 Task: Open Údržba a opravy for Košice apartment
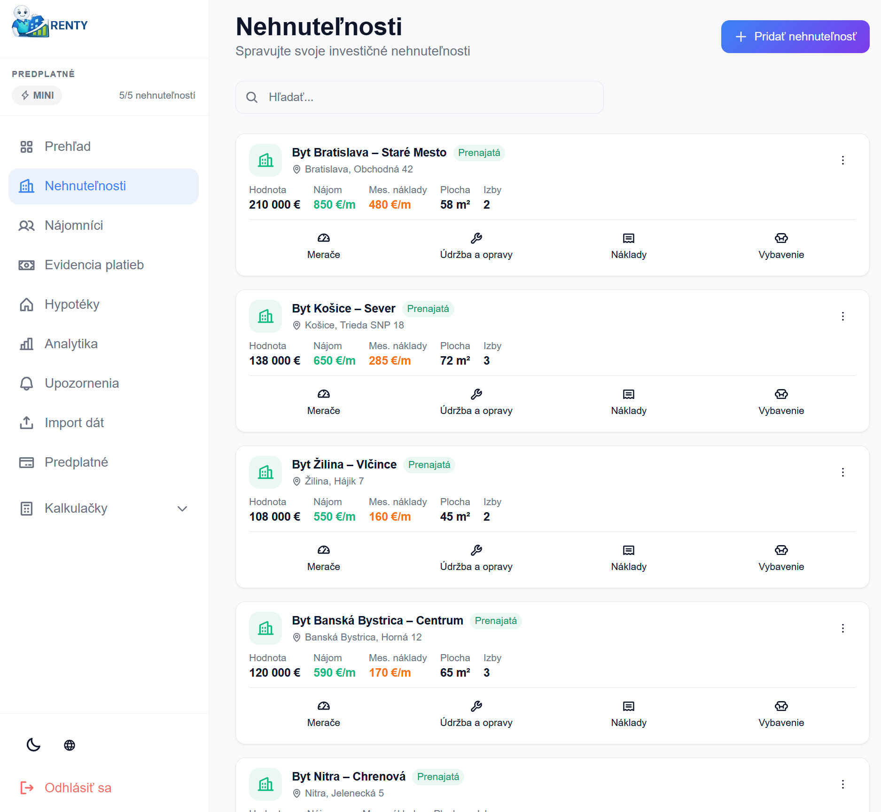(x=476, y=402)
